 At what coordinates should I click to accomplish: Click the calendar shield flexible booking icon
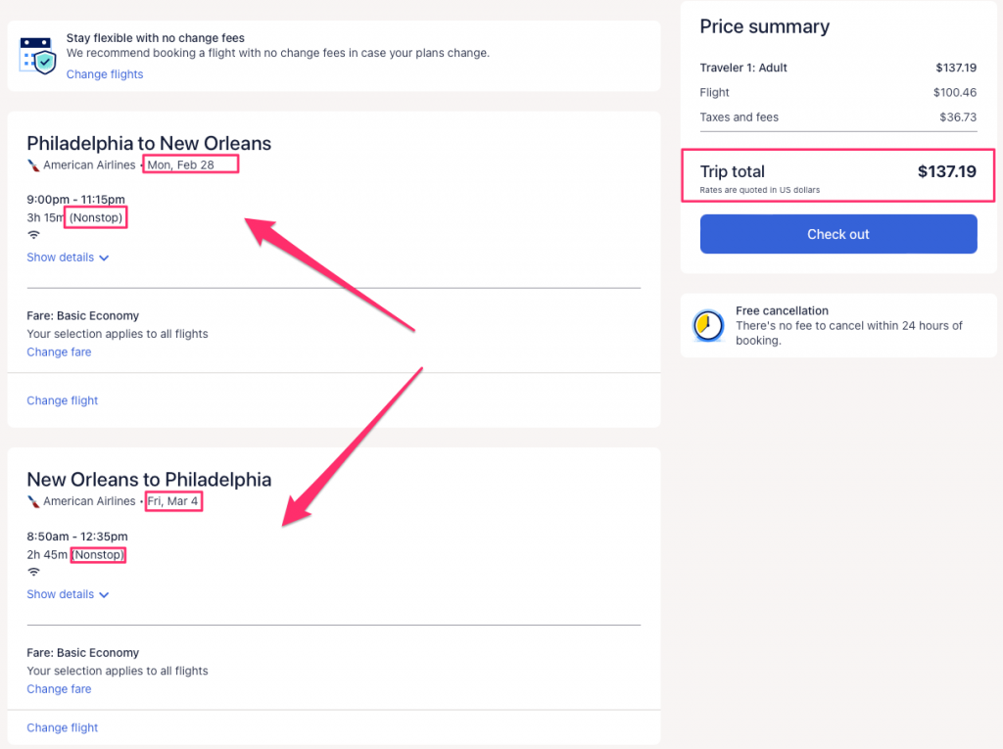[x=38, y=55]
